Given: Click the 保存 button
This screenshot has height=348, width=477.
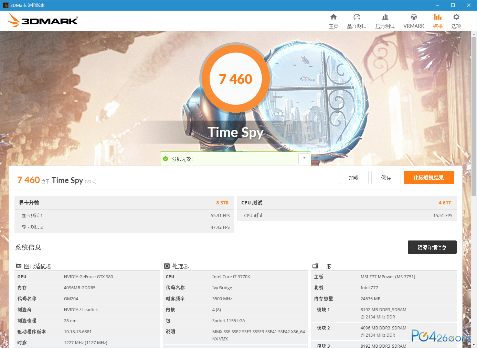Looking at the screenshot, I should pos(386,178).
